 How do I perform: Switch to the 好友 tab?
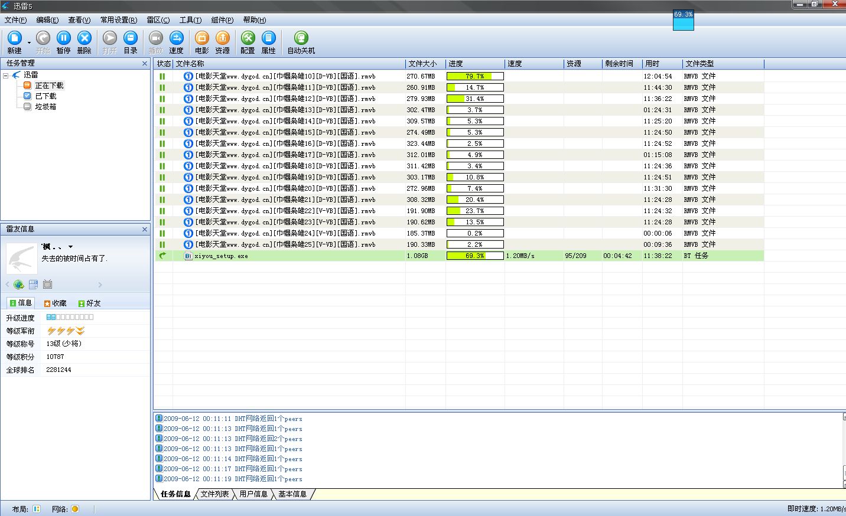(90, 303)
